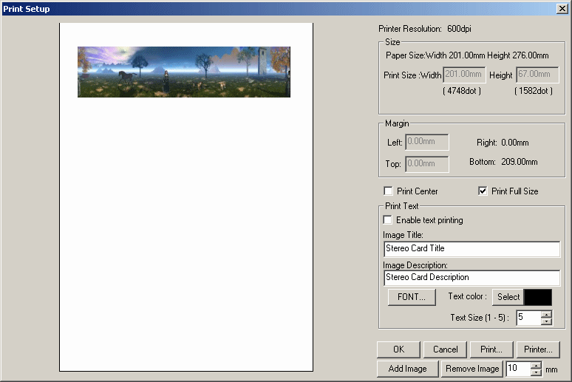Click the Image Description text field
572x382 pixels.
click(471, 278)
